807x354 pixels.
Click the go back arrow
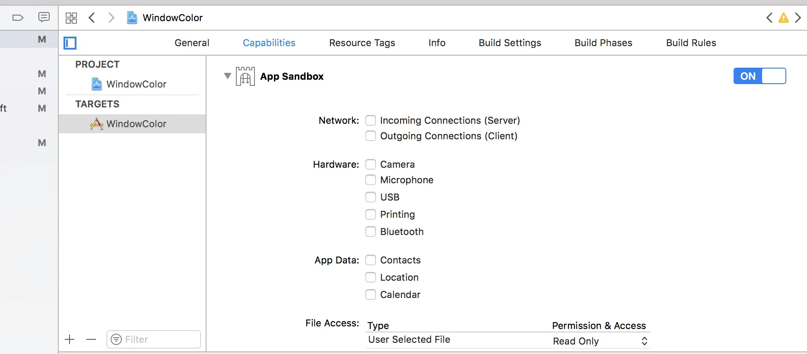tap(92, 18)
